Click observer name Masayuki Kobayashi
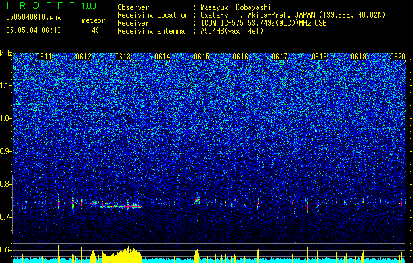Viewport: 413px width, 263px height. click(x=236, y=7)
